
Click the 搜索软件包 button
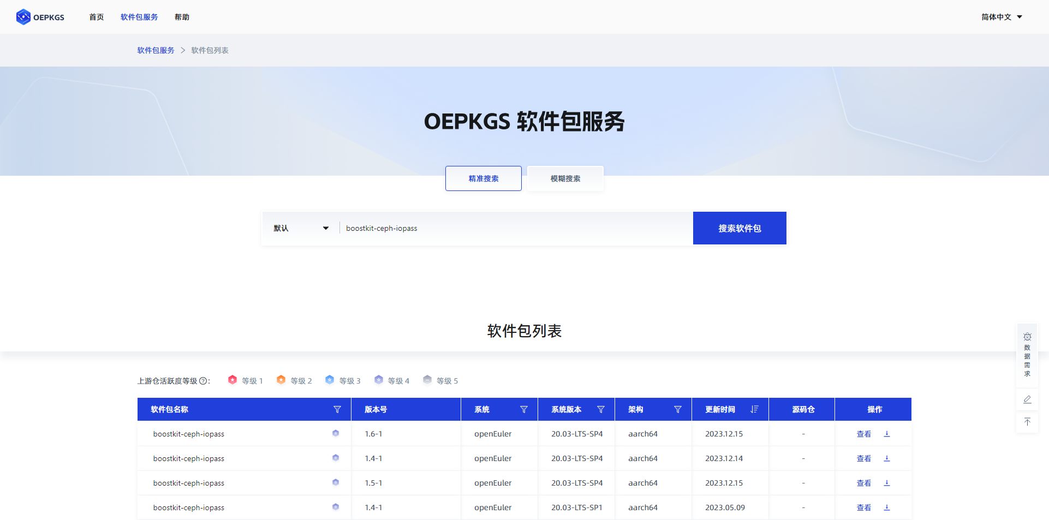(740, 228)
